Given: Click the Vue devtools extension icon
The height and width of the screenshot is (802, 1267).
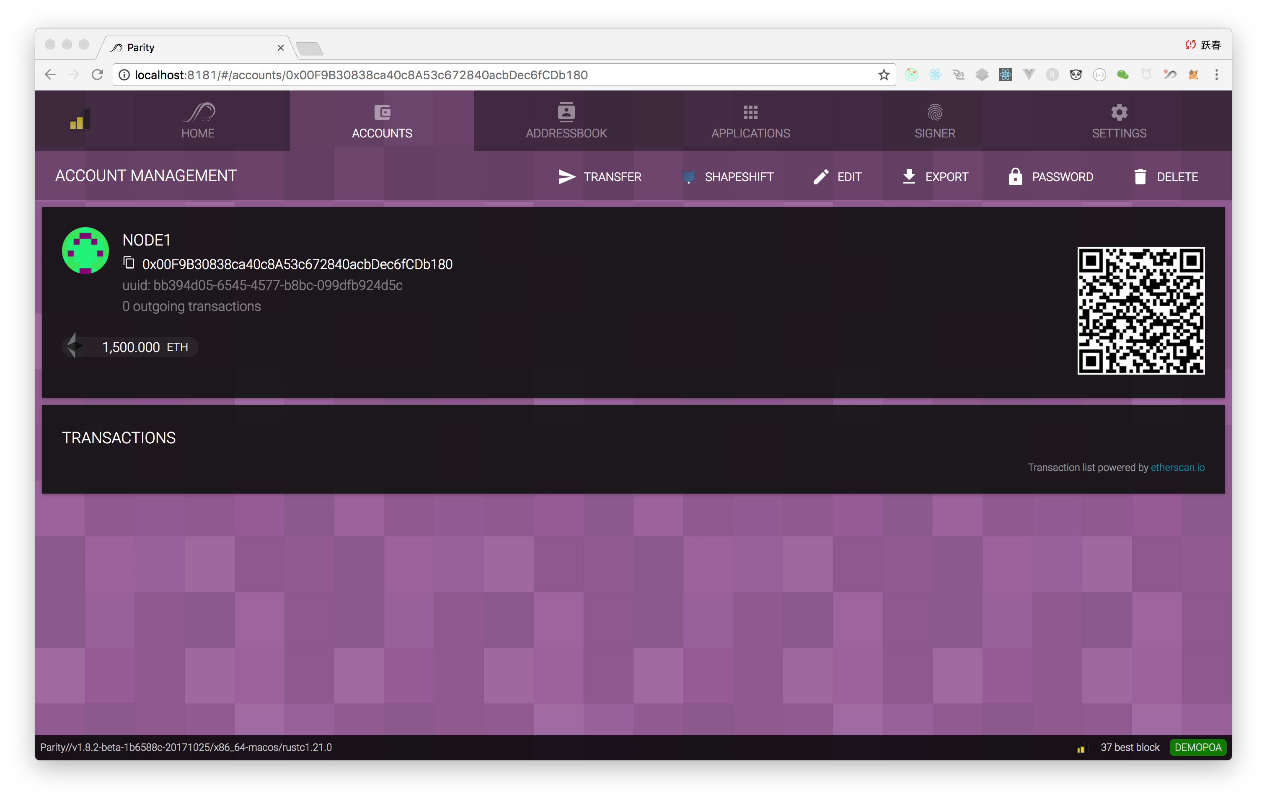Looking at the screenshot, I should click(x=1029, y=75).
